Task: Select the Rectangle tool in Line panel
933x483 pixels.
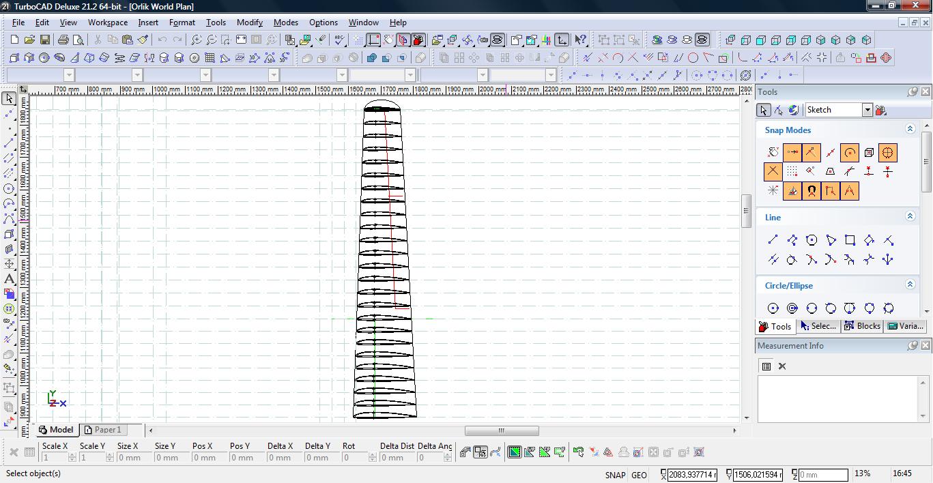Action: (x=850, y=240)
